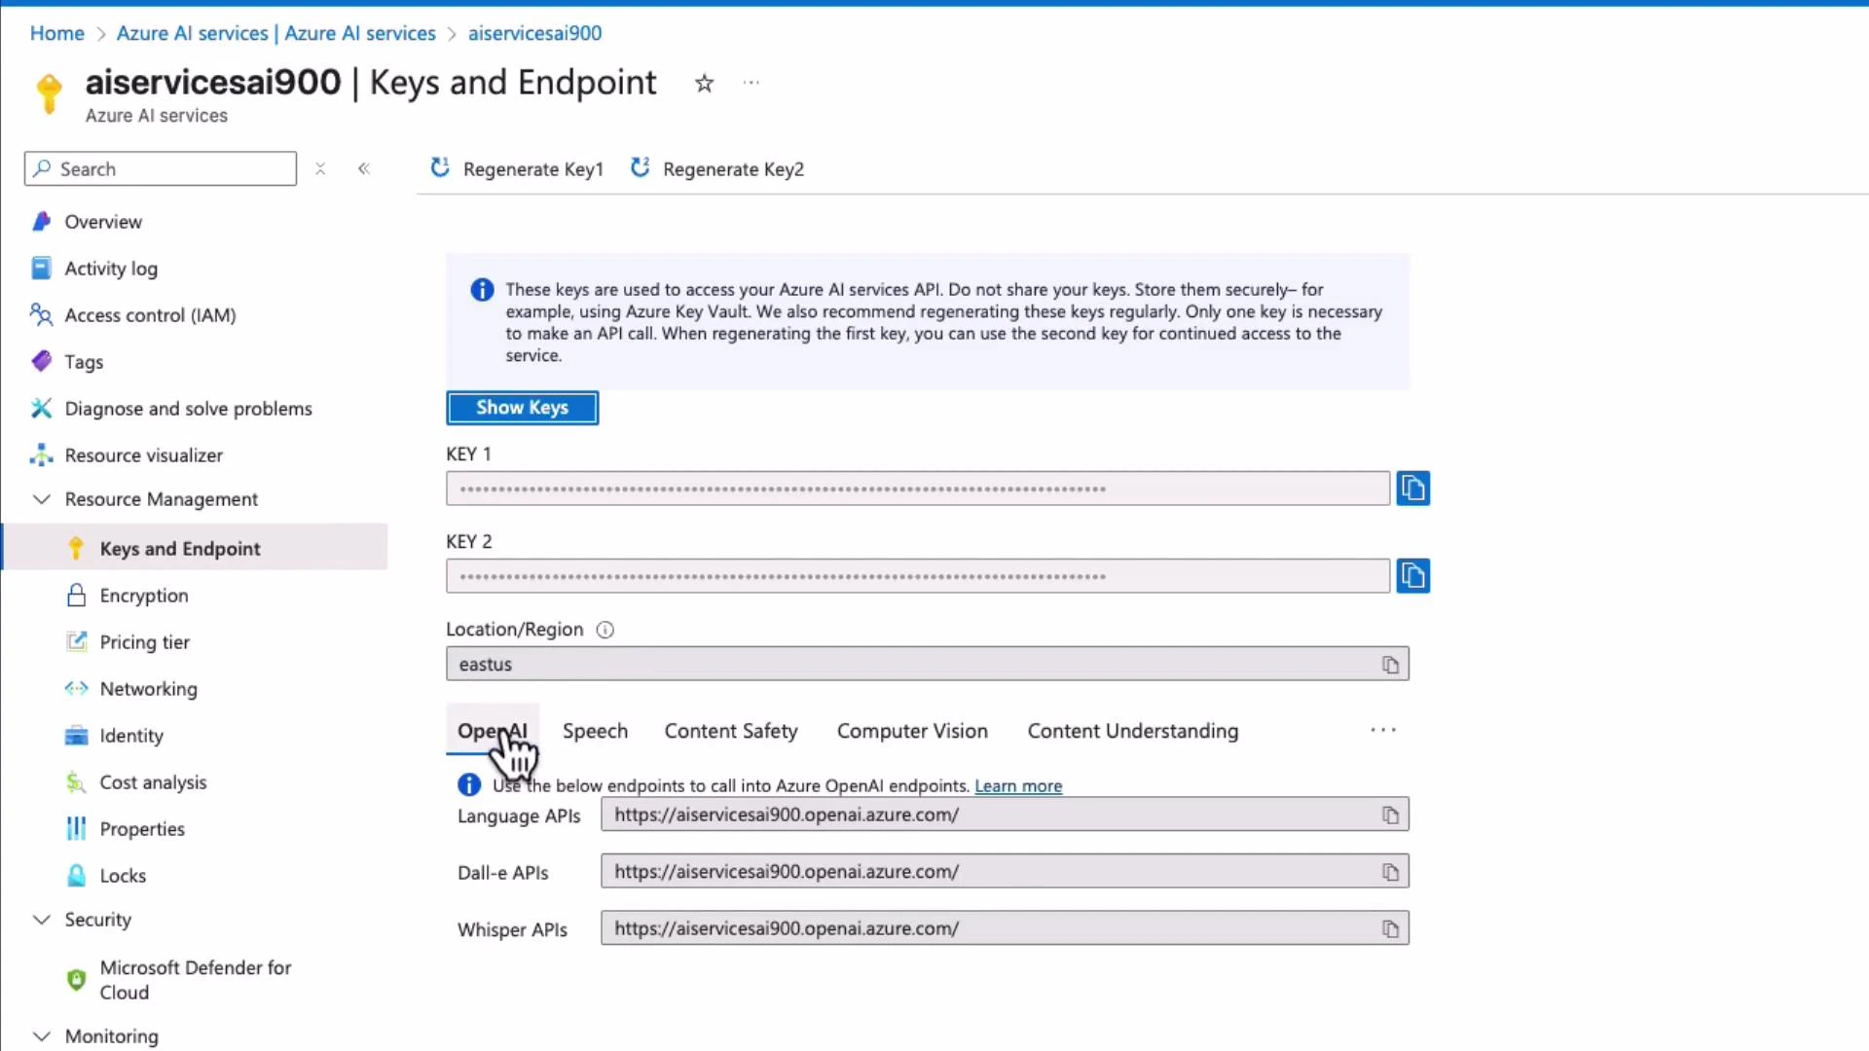Click the Resource visualizer icon
This screenshot has width=1869, height=1051.
41,454
